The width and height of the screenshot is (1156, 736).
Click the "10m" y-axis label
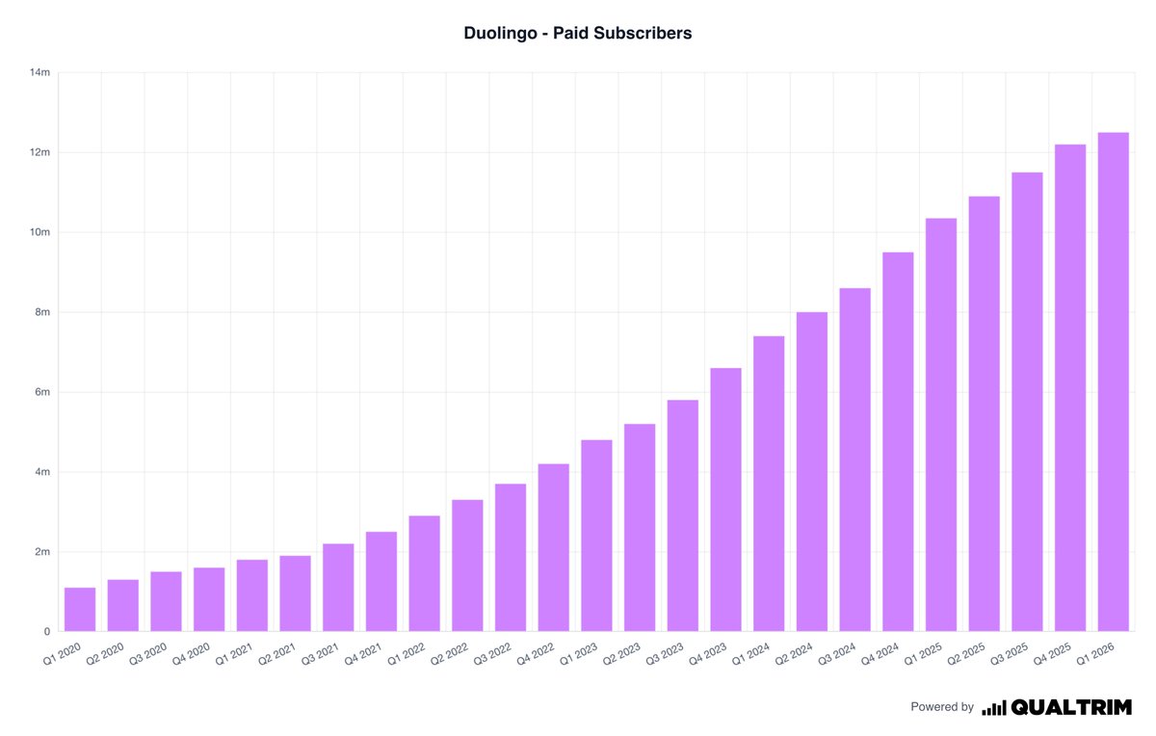coord(40,232)
